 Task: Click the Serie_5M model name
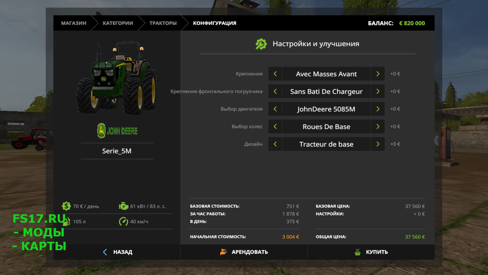pos(117,151)
